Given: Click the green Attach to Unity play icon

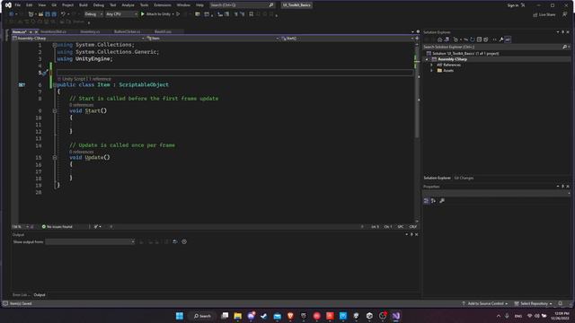Looking at the screenshot, I should [143, 14].
